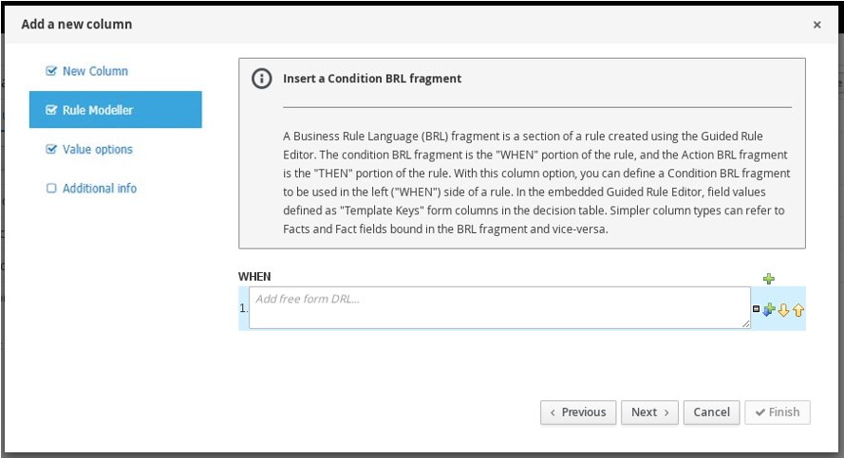Viewport: 844px width, 458px height.
Task: Open the New Column wizard step
Action: point(95,71)
